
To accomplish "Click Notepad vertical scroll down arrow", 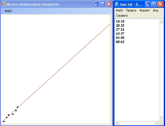I will click(161, 118).
